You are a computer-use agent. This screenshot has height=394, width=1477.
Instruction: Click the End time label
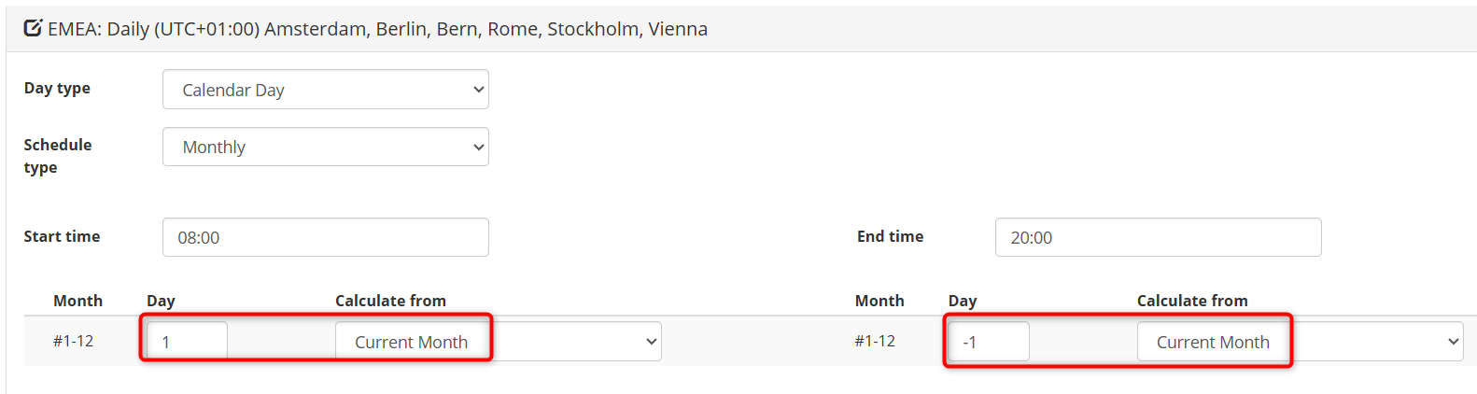tap(890, 236)
